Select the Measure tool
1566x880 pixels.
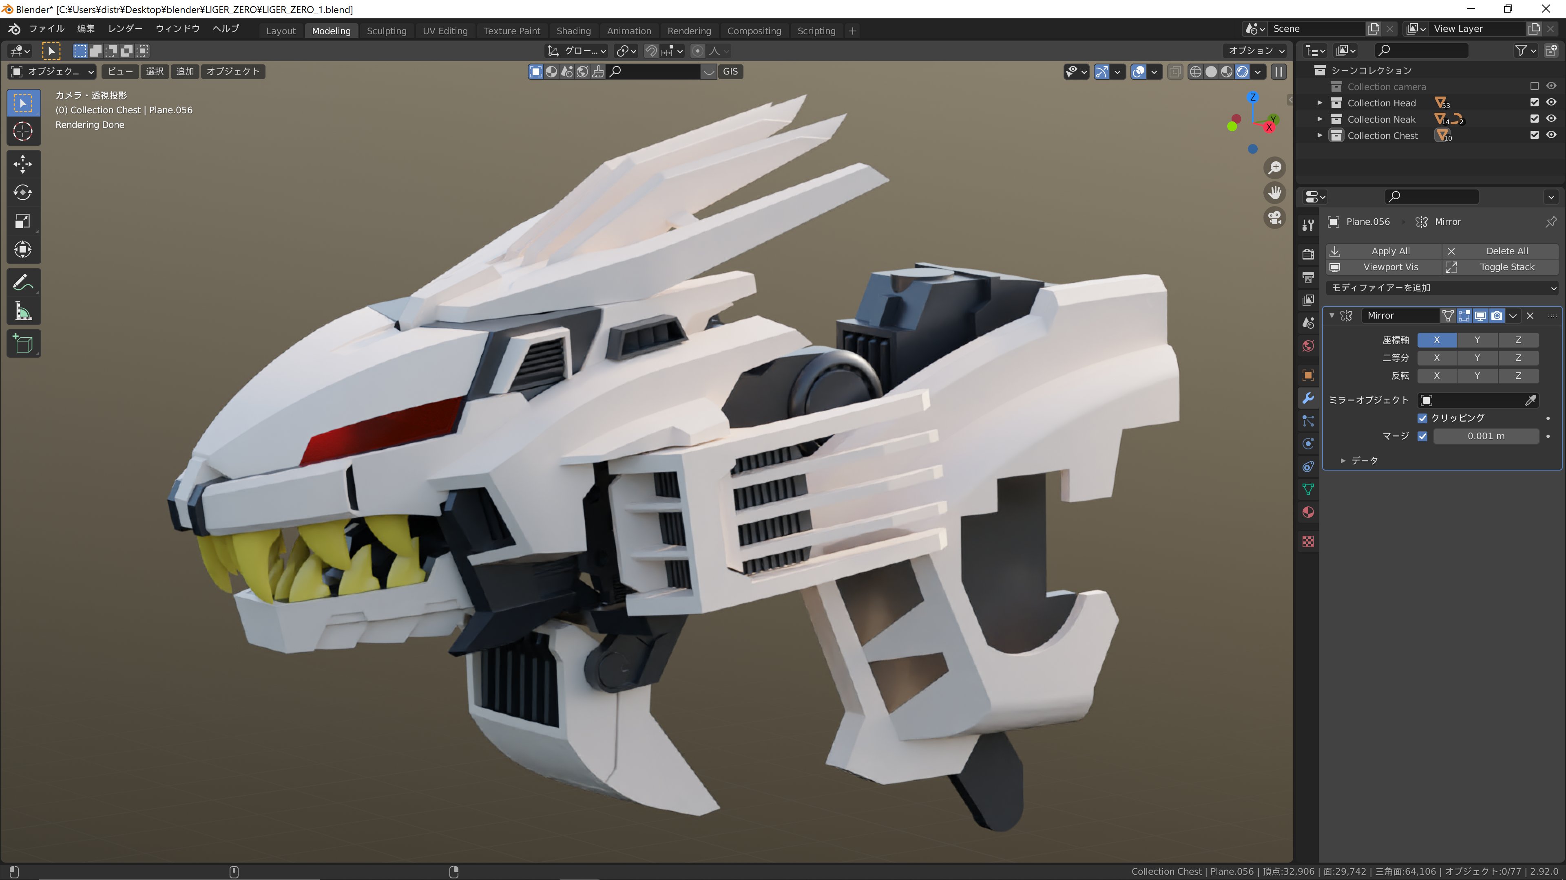pos(23,312)
